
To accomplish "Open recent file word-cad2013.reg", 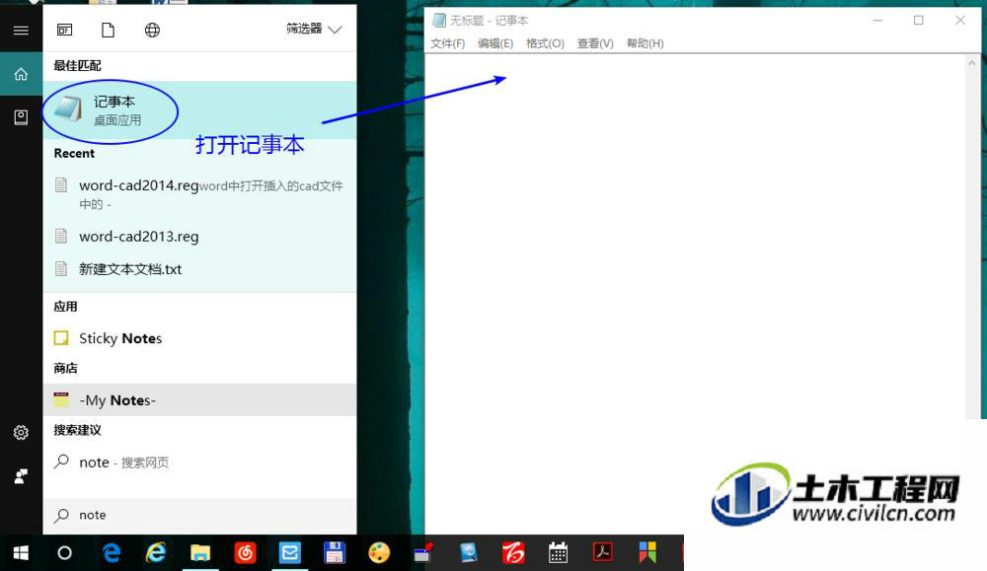I will (x=199, y=237).
